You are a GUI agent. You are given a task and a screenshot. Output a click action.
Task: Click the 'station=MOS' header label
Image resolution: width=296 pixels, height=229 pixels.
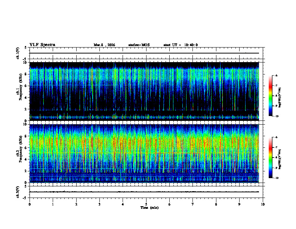click(x=139, y=45)
